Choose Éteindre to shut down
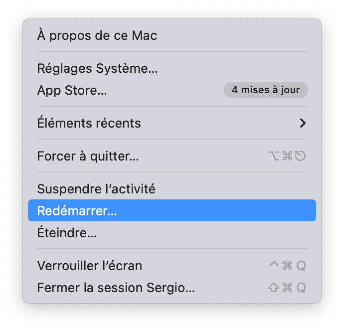 67,232
